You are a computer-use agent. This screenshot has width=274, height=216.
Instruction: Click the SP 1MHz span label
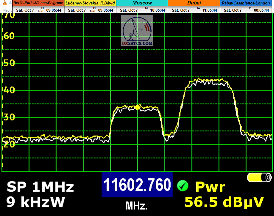40,187
